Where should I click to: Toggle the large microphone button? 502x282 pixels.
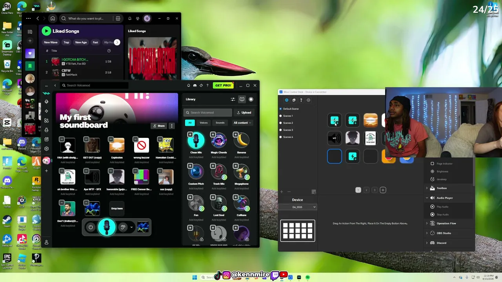pos(107,227)
